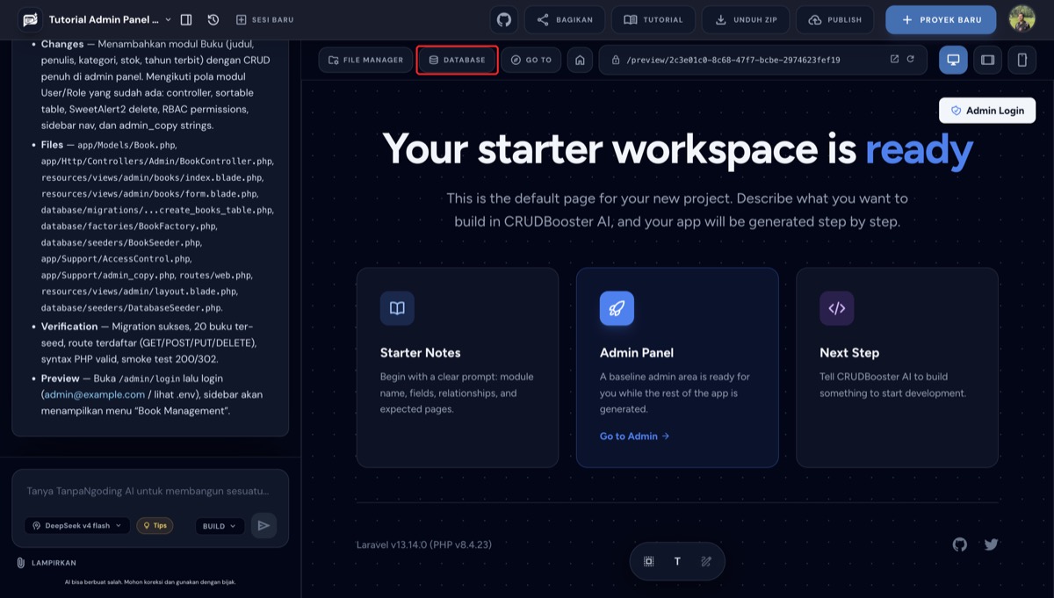Image resolution: width=1054 pixels, height=598 pixels.
Task: Download the project via Unduh ZIP
Action: click(x=746, y=19)
